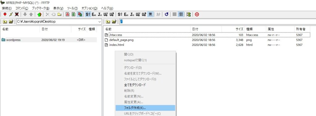Select UTF-8 BOM icon in group containing 無

click(x=144, y=14)
